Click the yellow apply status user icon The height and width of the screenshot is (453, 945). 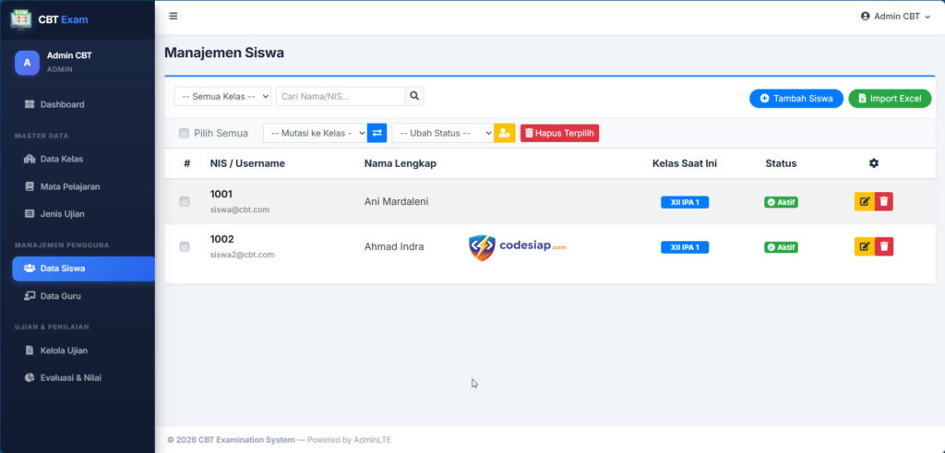[505, 133]
